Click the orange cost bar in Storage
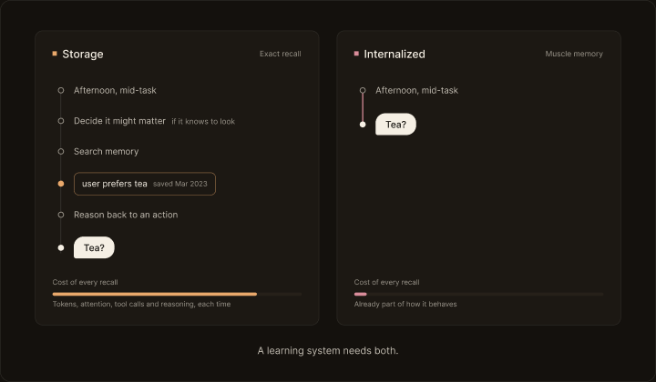Image resolution: width=656 pixels, height=382 pixels. [x=155, y=295]
